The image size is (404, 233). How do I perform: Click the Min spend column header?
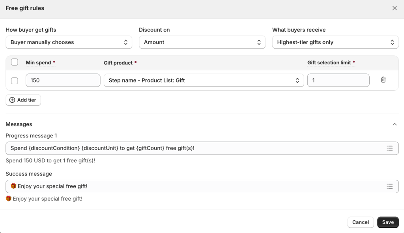38,62
